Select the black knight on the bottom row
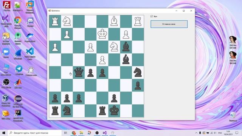The width and height of the screenshot is (242, 136). click(67, 111)
